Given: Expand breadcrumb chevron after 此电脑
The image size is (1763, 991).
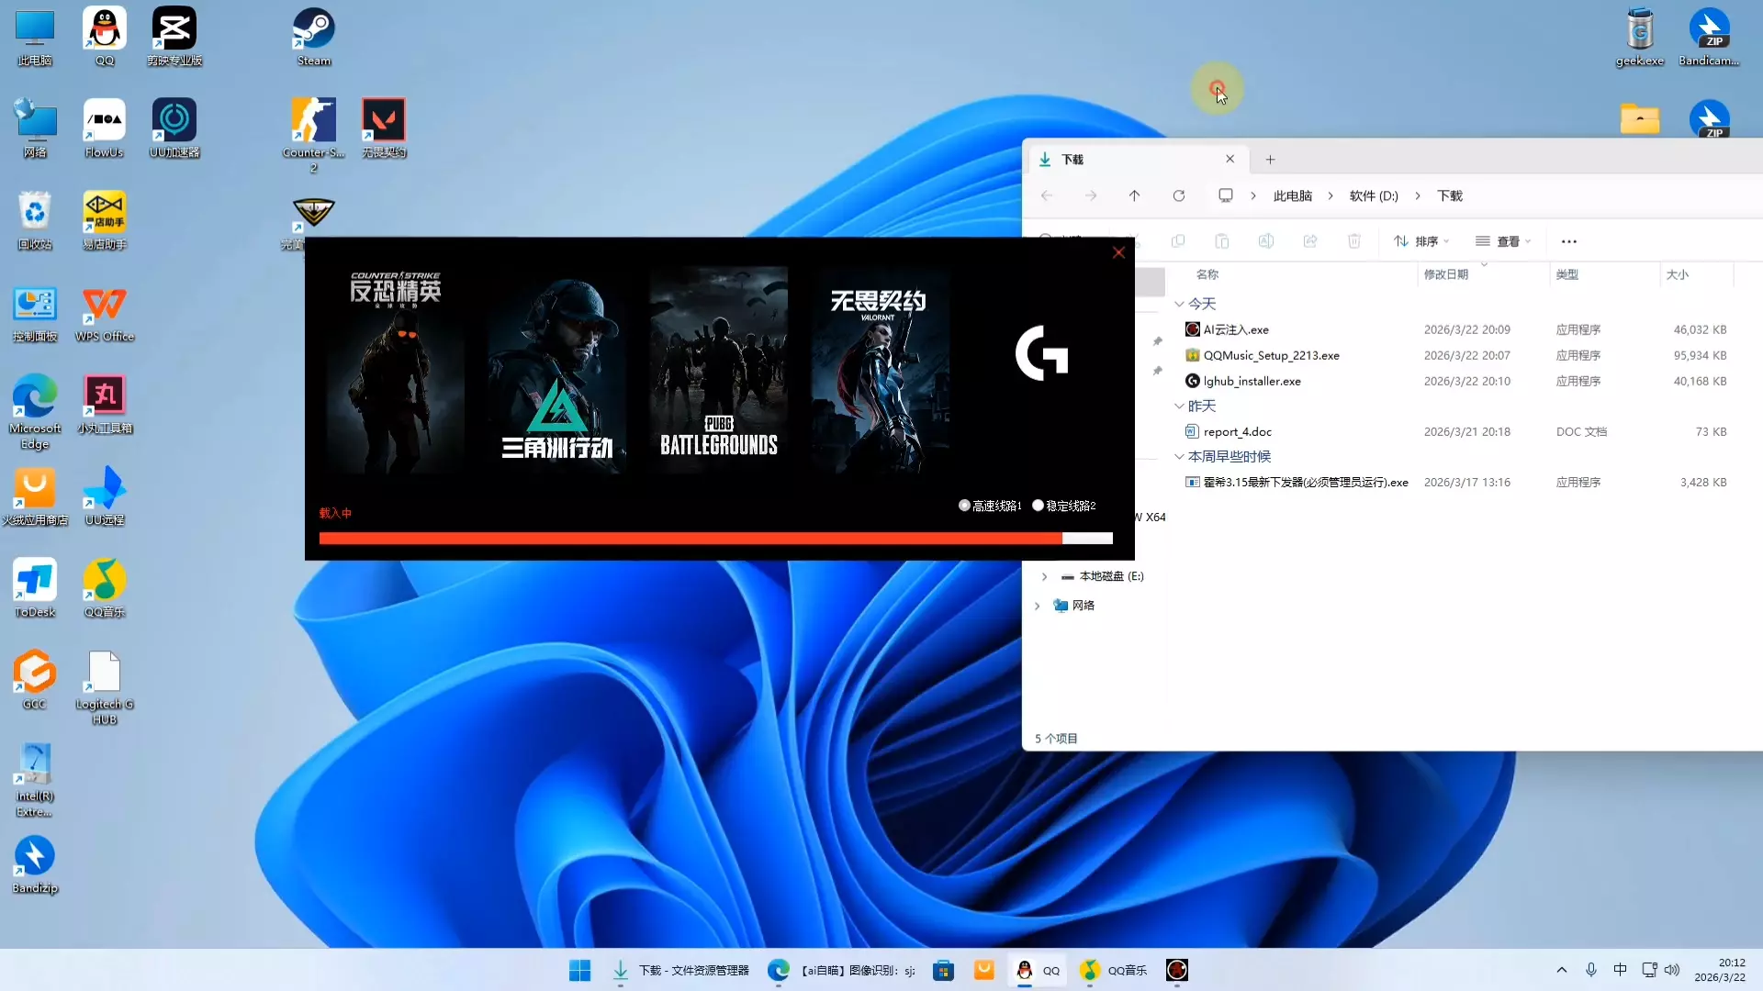Looking at the screenshot, I should tap(1331, 195).
